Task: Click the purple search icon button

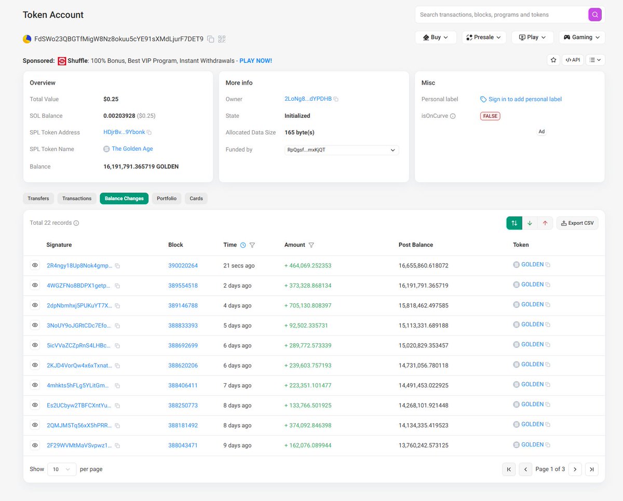Action: [x=595, y=15]
